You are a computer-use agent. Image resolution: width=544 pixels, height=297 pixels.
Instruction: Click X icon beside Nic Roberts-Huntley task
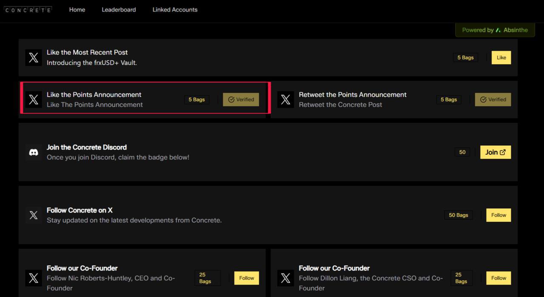34,278
